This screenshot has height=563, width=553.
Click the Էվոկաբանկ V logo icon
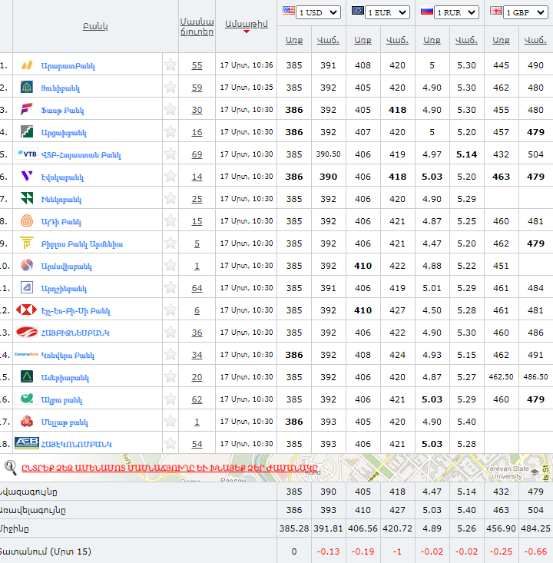click(x=27, y=176)
